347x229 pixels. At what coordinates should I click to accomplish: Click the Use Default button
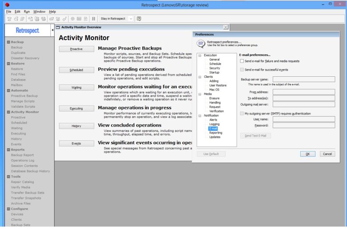(x=211, y=154)
